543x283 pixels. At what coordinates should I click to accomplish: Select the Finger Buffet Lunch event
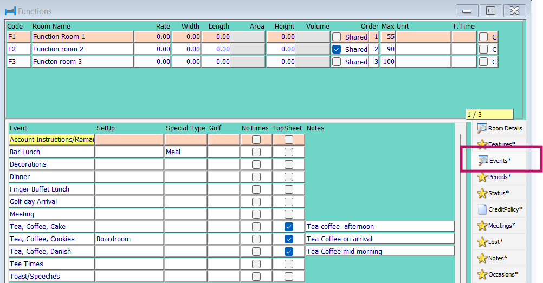[x=51, y=189]
